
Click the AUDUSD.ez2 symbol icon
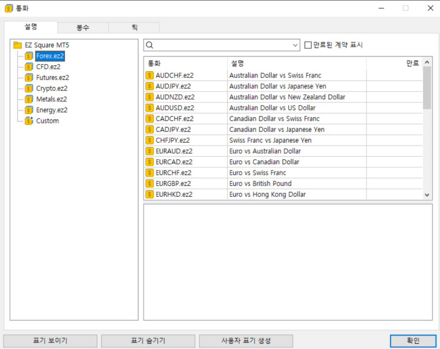149,108
